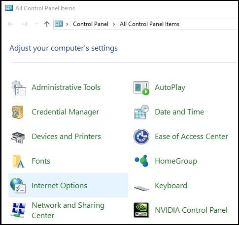
Task: Expand the chevron after Control Panel breadcrumb
Action: pos(114,24)
